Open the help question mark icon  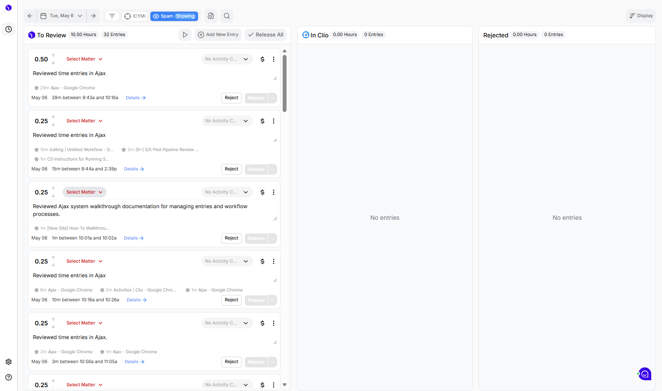9,377
